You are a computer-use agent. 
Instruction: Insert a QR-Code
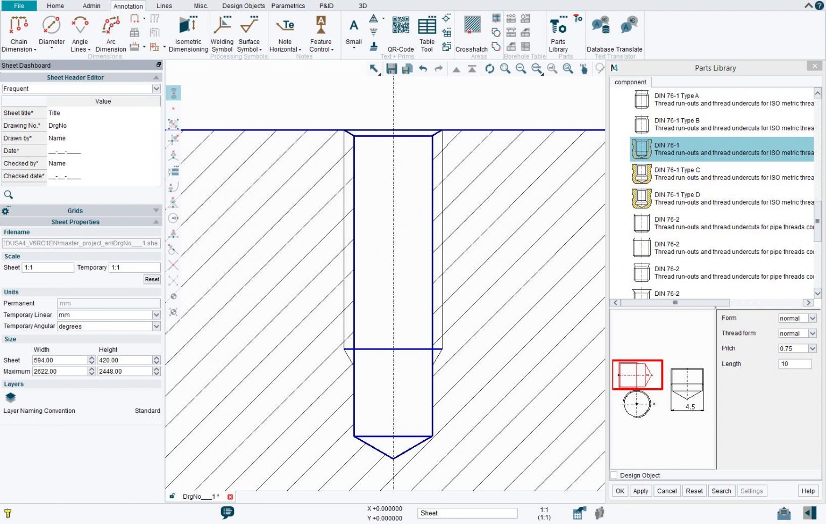point(401,32)
